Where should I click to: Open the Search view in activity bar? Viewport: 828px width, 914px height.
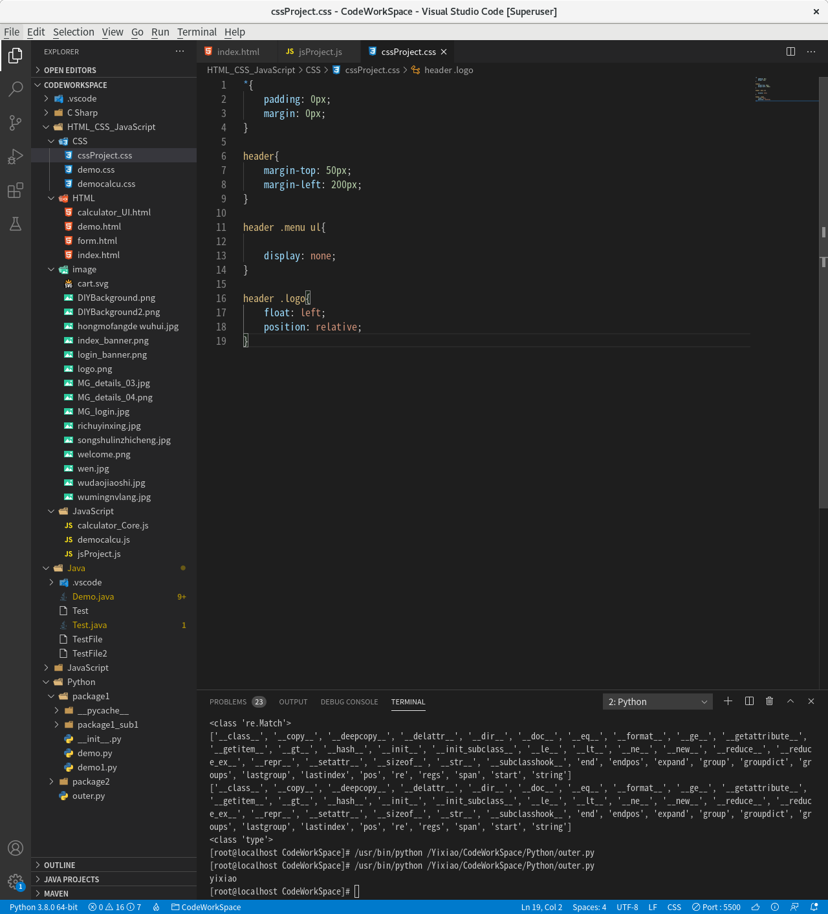click(x=16, y=89)
